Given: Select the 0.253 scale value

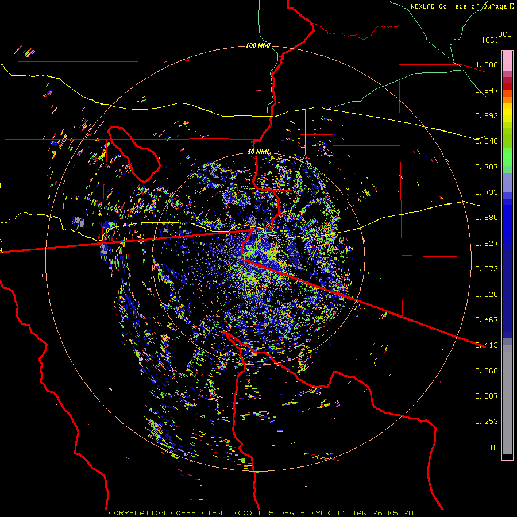Looking at the screenshot, I should point(487,422).
